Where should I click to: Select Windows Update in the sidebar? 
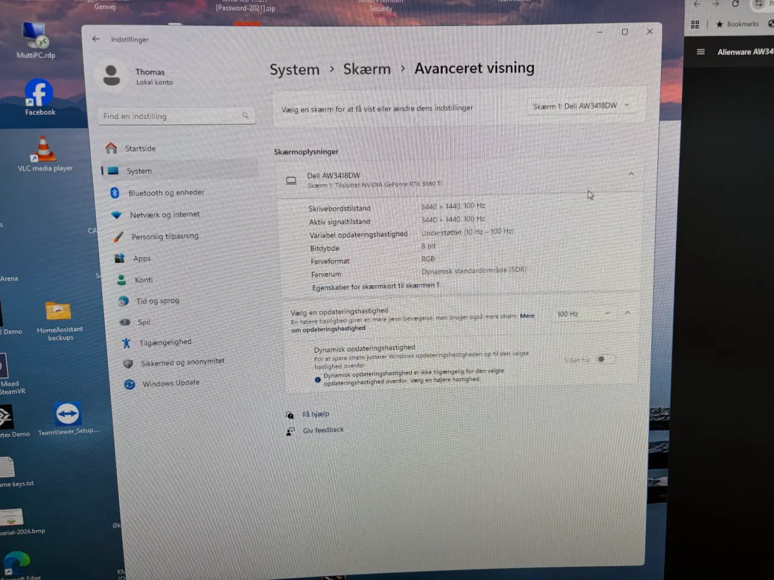tap(171, 383)
